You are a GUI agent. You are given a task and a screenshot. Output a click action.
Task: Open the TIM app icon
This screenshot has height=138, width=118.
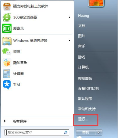[7, 85]
